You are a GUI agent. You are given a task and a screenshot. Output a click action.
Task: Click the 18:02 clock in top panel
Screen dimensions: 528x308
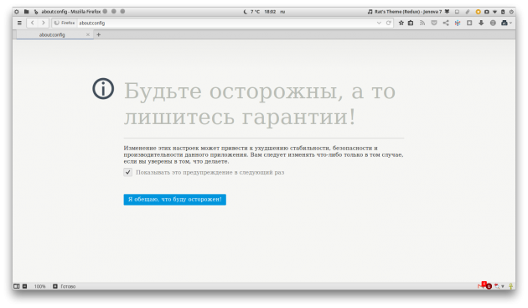coord(270,12)
